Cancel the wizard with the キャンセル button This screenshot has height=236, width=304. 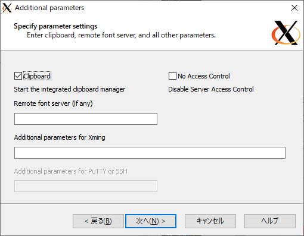click(x=210, y=221)
